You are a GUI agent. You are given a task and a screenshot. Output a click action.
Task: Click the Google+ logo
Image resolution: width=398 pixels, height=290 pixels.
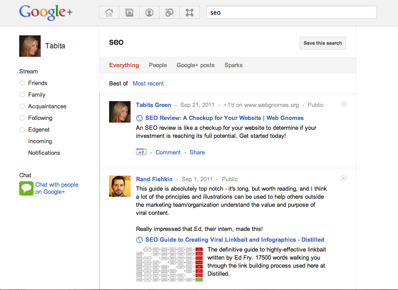tap(46, 13)
